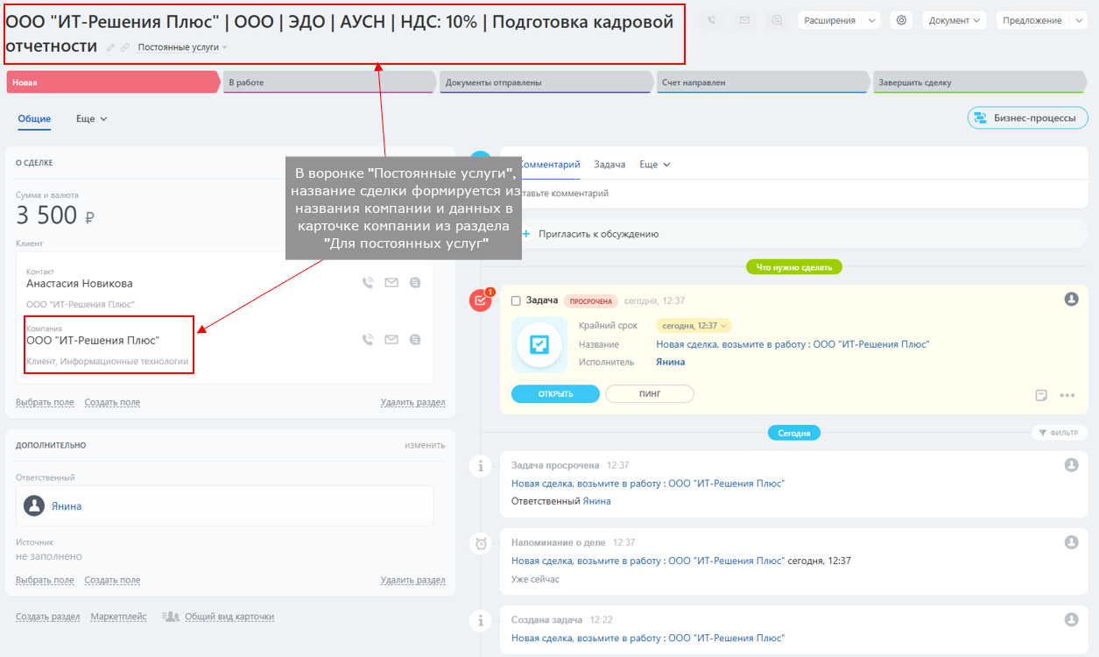Viewport: 1099px width, 657px height.
Task: Click the phone call icon in top toolbar
Action: tap(713, 20)
